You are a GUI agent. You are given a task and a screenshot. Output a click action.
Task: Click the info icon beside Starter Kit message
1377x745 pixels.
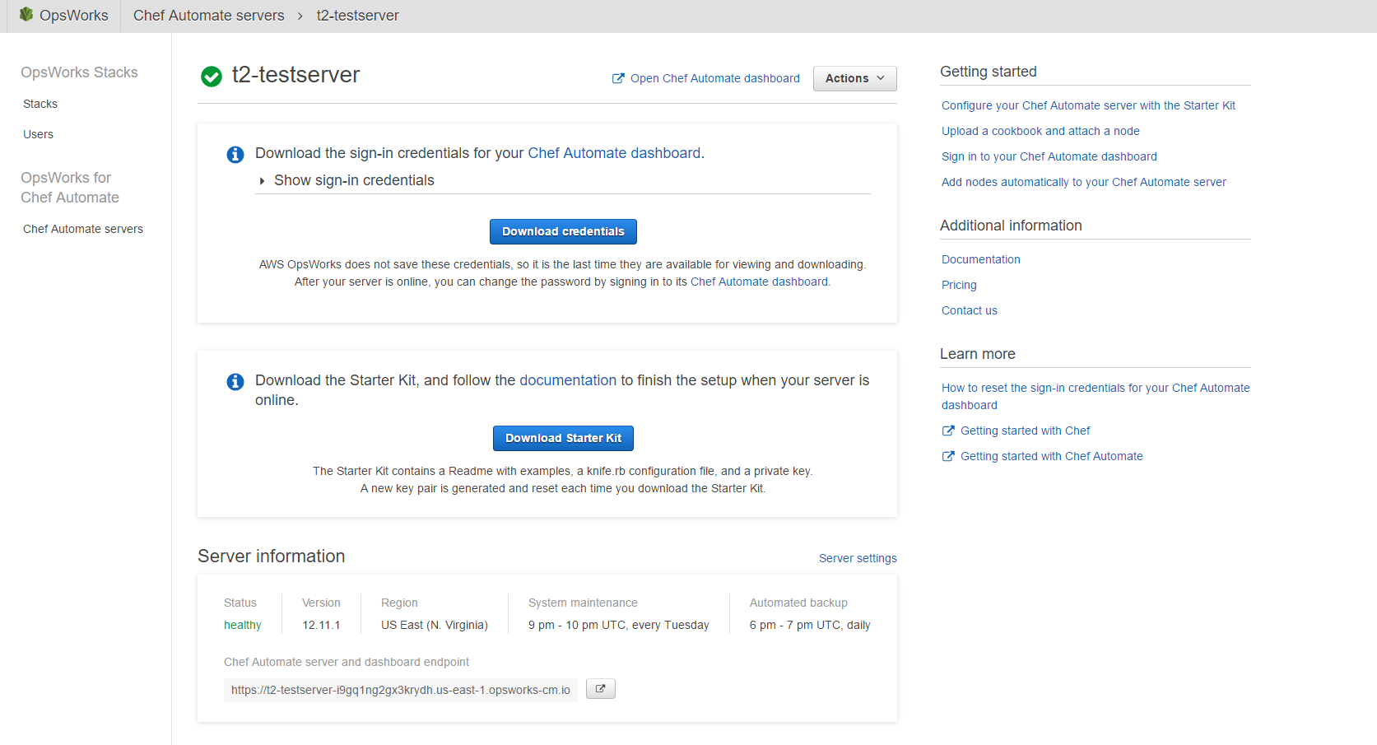[x=235, y=381]
